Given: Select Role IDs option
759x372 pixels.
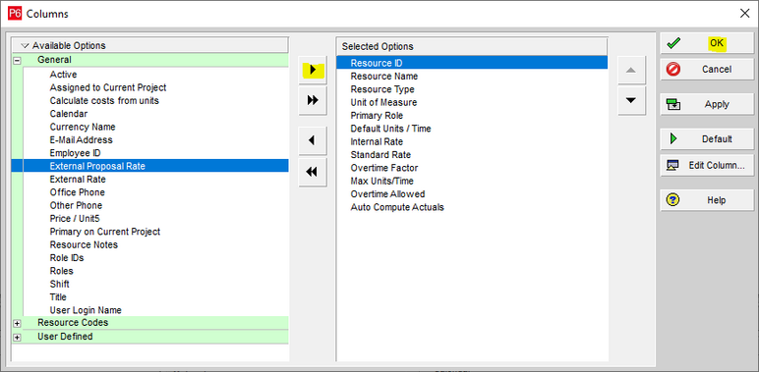Looking at the screenshot, I should pos(67,257).
